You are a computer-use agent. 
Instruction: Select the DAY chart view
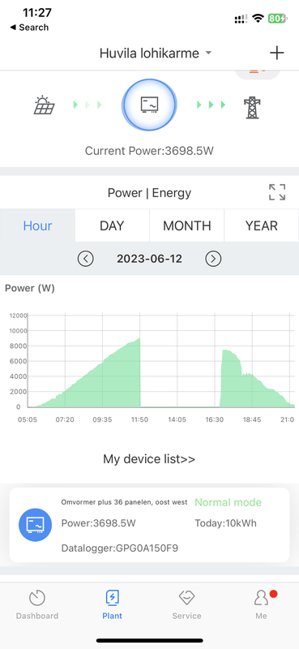pyautogui.click(x=112, y=226)
